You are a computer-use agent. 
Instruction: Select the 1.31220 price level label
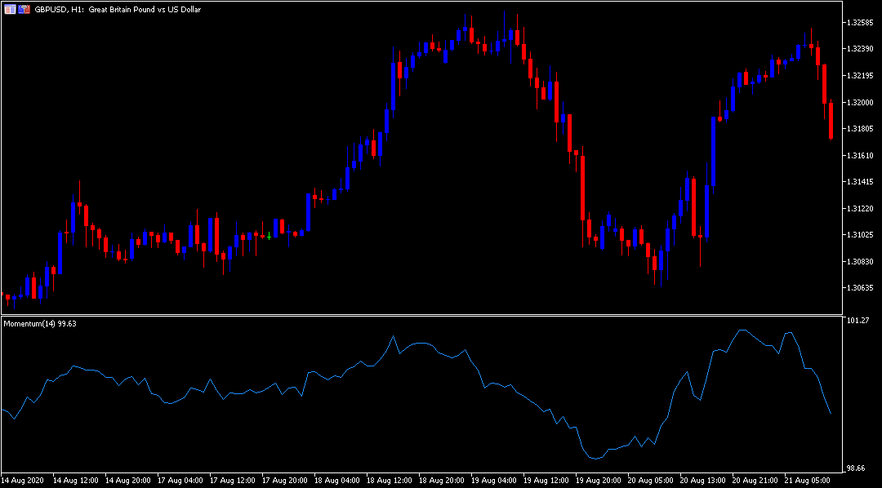click(x=859, y=209)
